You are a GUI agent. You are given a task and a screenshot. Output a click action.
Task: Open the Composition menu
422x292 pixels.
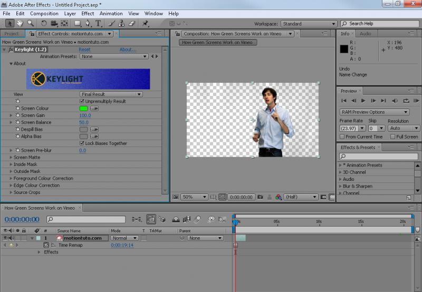(44, 13)
